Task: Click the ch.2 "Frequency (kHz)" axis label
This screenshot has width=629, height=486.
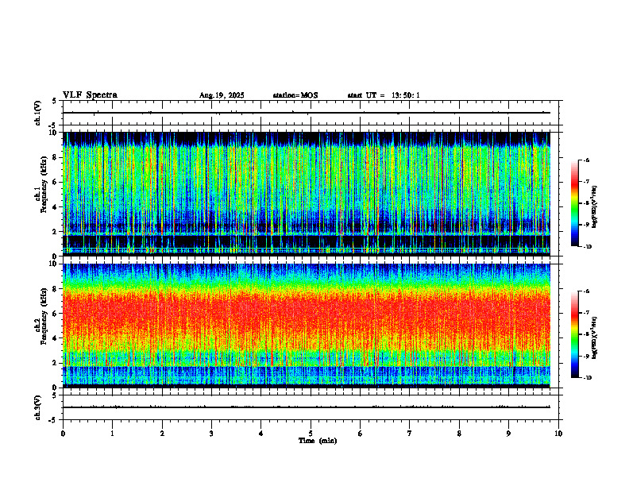Action: (x=44, y=316)
